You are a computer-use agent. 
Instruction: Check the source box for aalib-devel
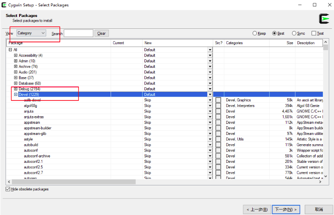[218, 100]
